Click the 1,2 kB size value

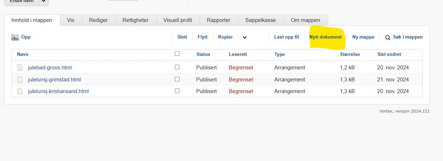tap(347, 68)
